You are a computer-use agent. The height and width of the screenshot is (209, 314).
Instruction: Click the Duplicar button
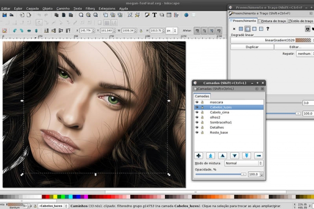coord(252,47)
